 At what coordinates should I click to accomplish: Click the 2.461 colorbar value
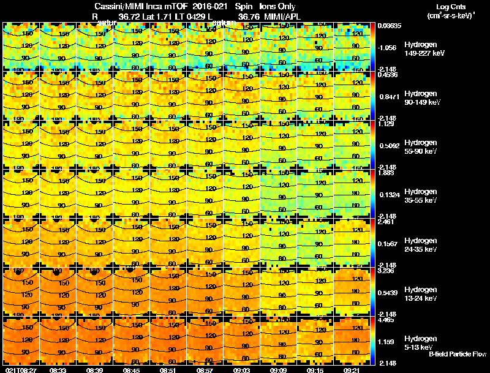(x=386, y=222)
